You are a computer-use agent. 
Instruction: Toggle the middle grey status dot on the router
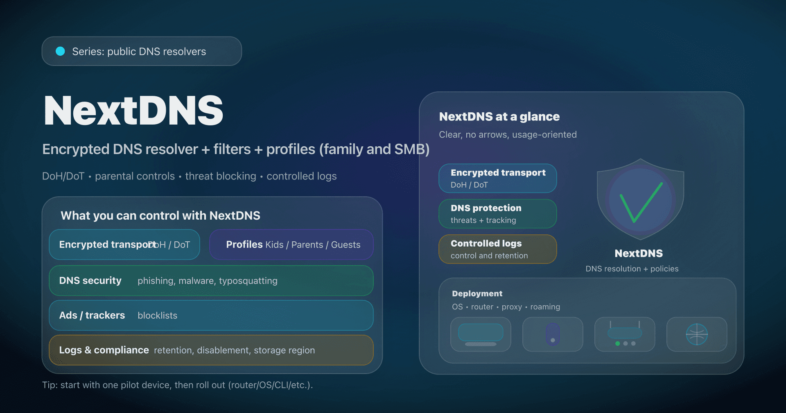(626, 343)
